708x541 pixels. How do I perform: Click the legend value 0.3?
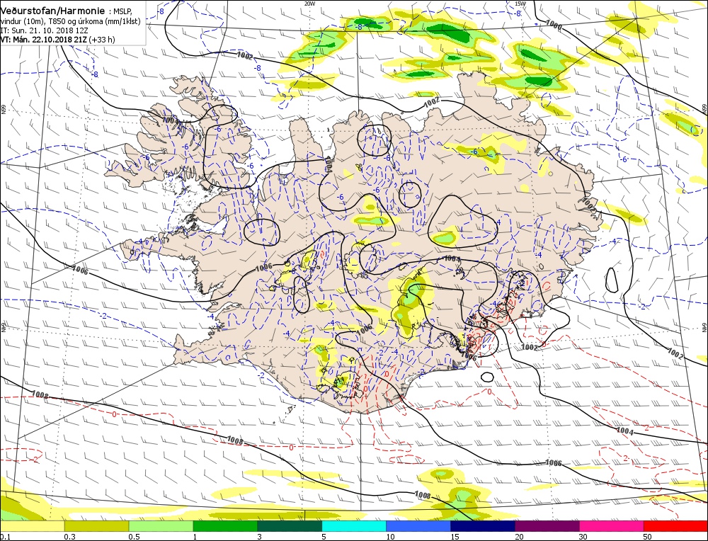70,537
